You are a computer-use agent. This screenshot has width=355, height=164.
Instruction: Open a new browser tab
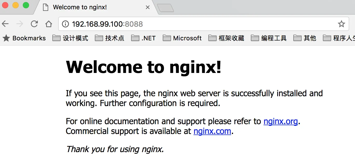tap(165, 8)
